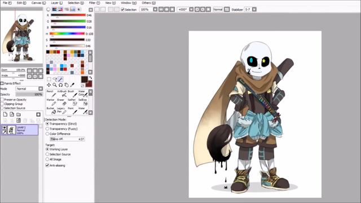Toggle the swatches panel
Viewport: 361px width, 203px height.
[x=73, y=10]
